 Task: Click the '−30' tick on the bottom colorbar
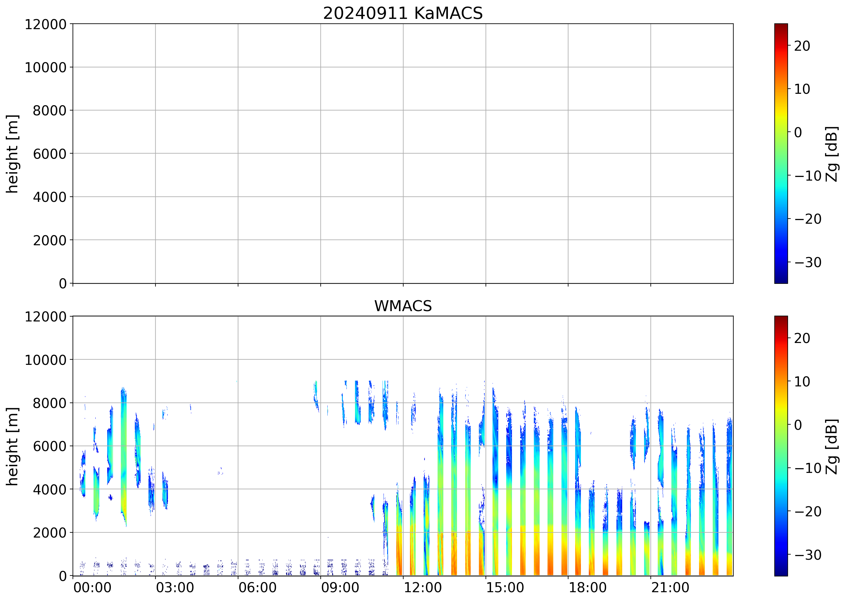pos(808,555)
